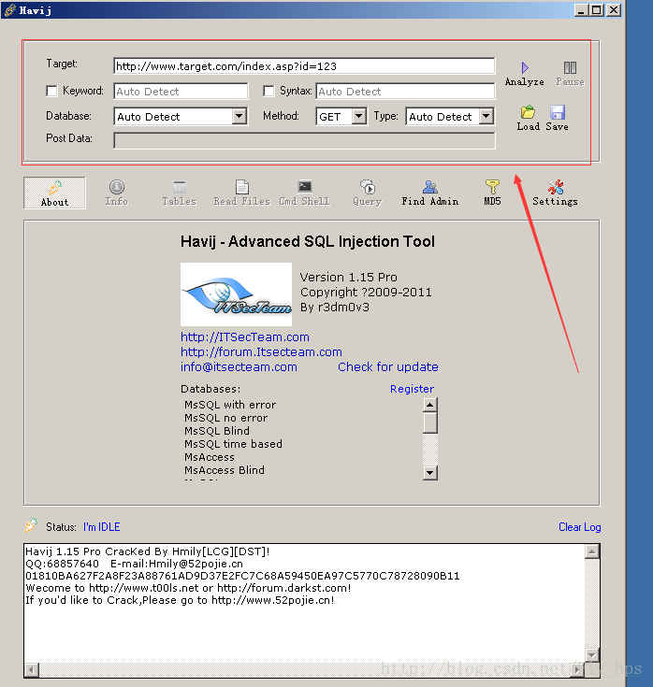The width and height of the screenshot is (653, 687).
Task: Click the I'm IDLE status text
Action: point(102,527)
